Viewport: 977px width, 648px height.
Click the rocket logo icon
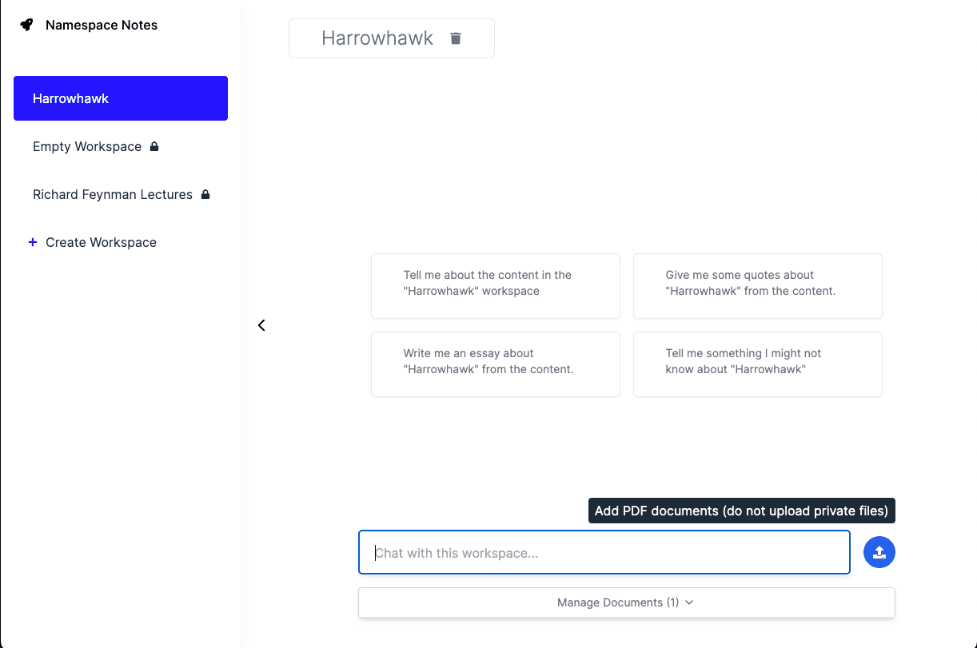[26, 25]
